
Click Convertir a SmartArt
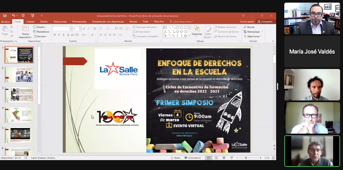pos(146,36)
